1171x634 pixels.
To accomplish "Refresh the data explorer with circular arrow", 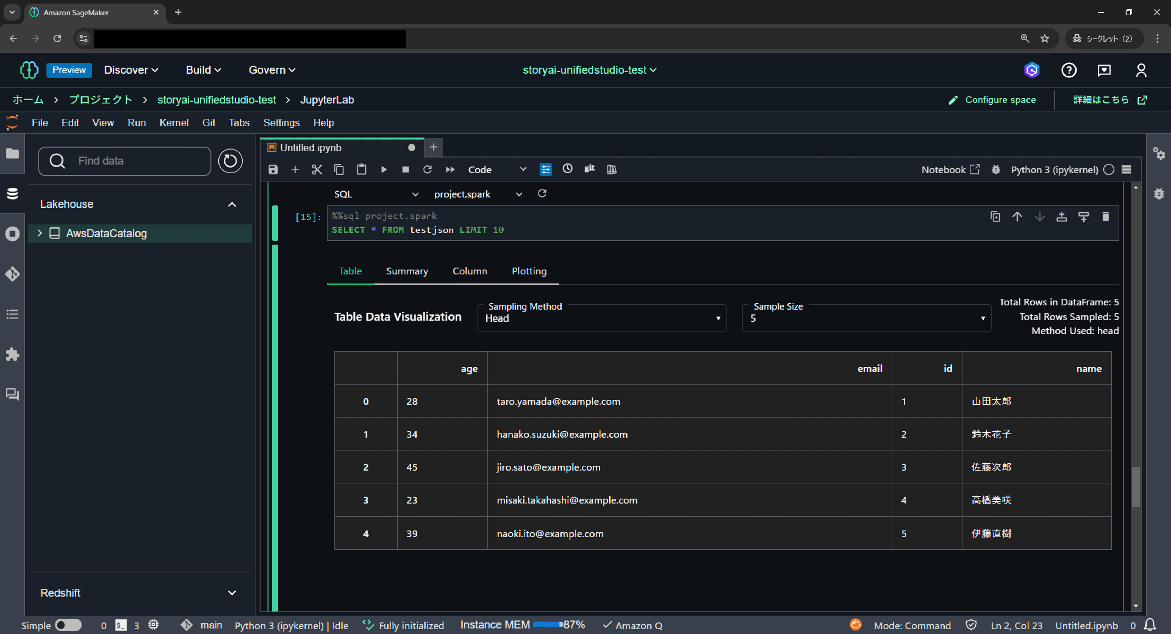I will click(x=230, y=161).
